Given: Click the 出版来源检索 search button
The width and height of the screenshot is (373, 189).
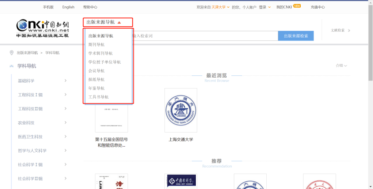Looking at the screenshot, I should click(296, 36).
